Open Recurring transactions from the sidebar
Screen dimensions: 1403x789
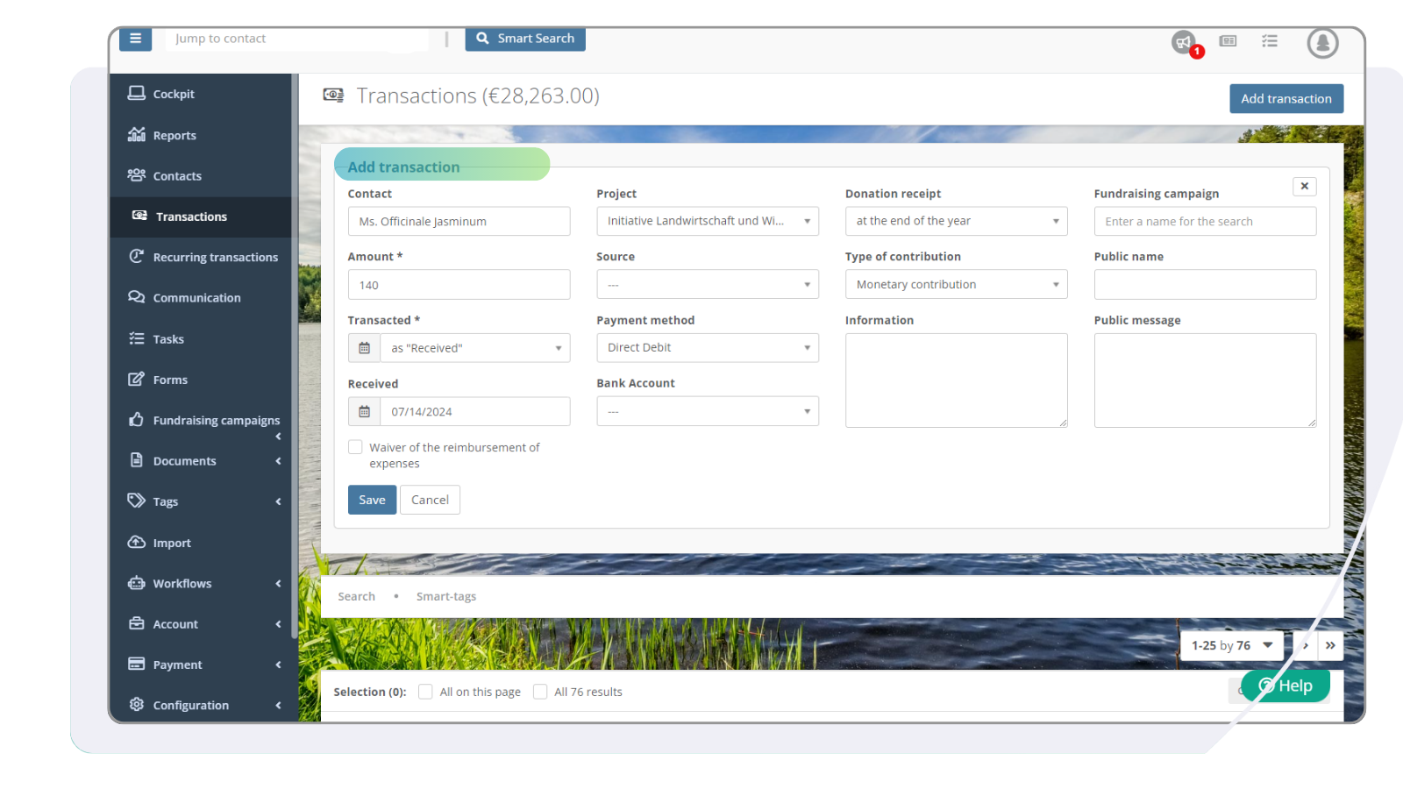click(215, 257)
